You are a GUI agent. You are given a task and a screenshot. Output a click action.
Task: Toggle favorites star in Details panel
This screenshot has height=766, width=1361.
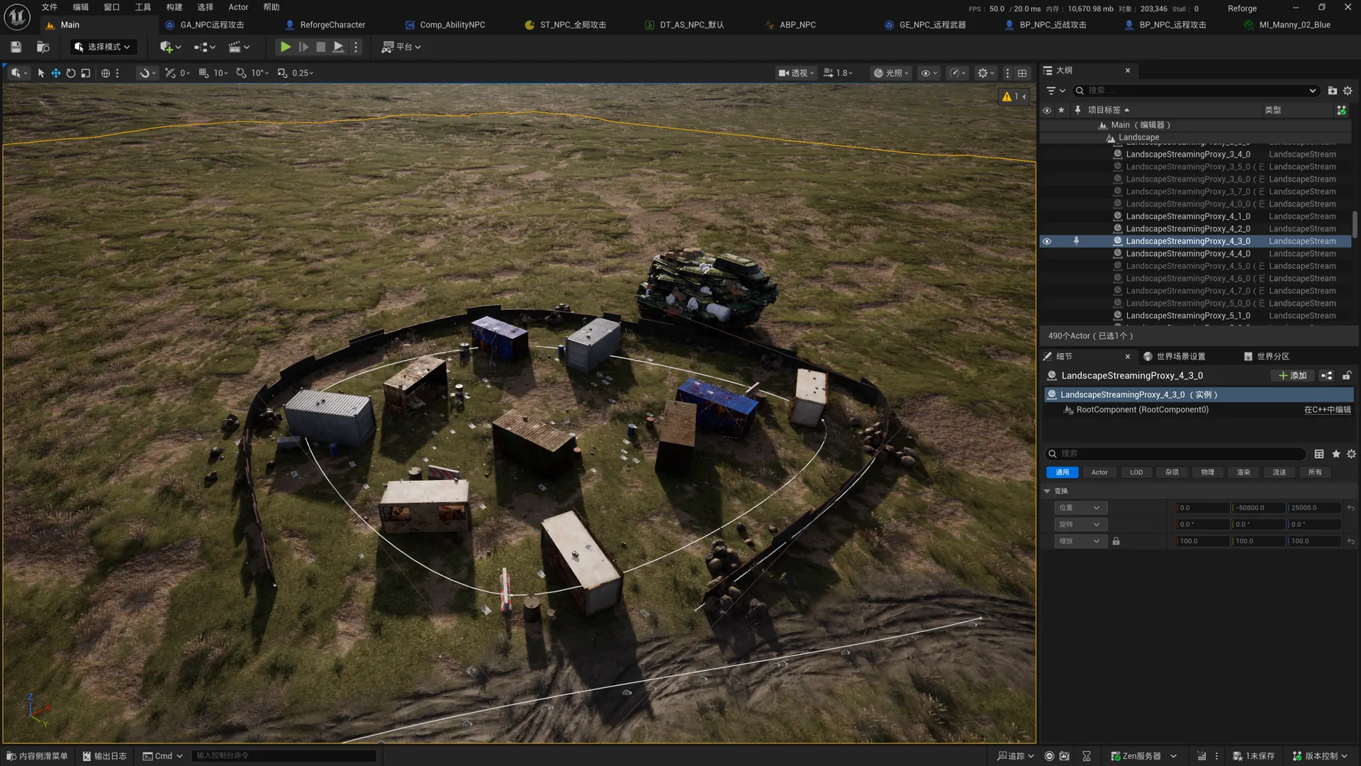pos(1336,454)
